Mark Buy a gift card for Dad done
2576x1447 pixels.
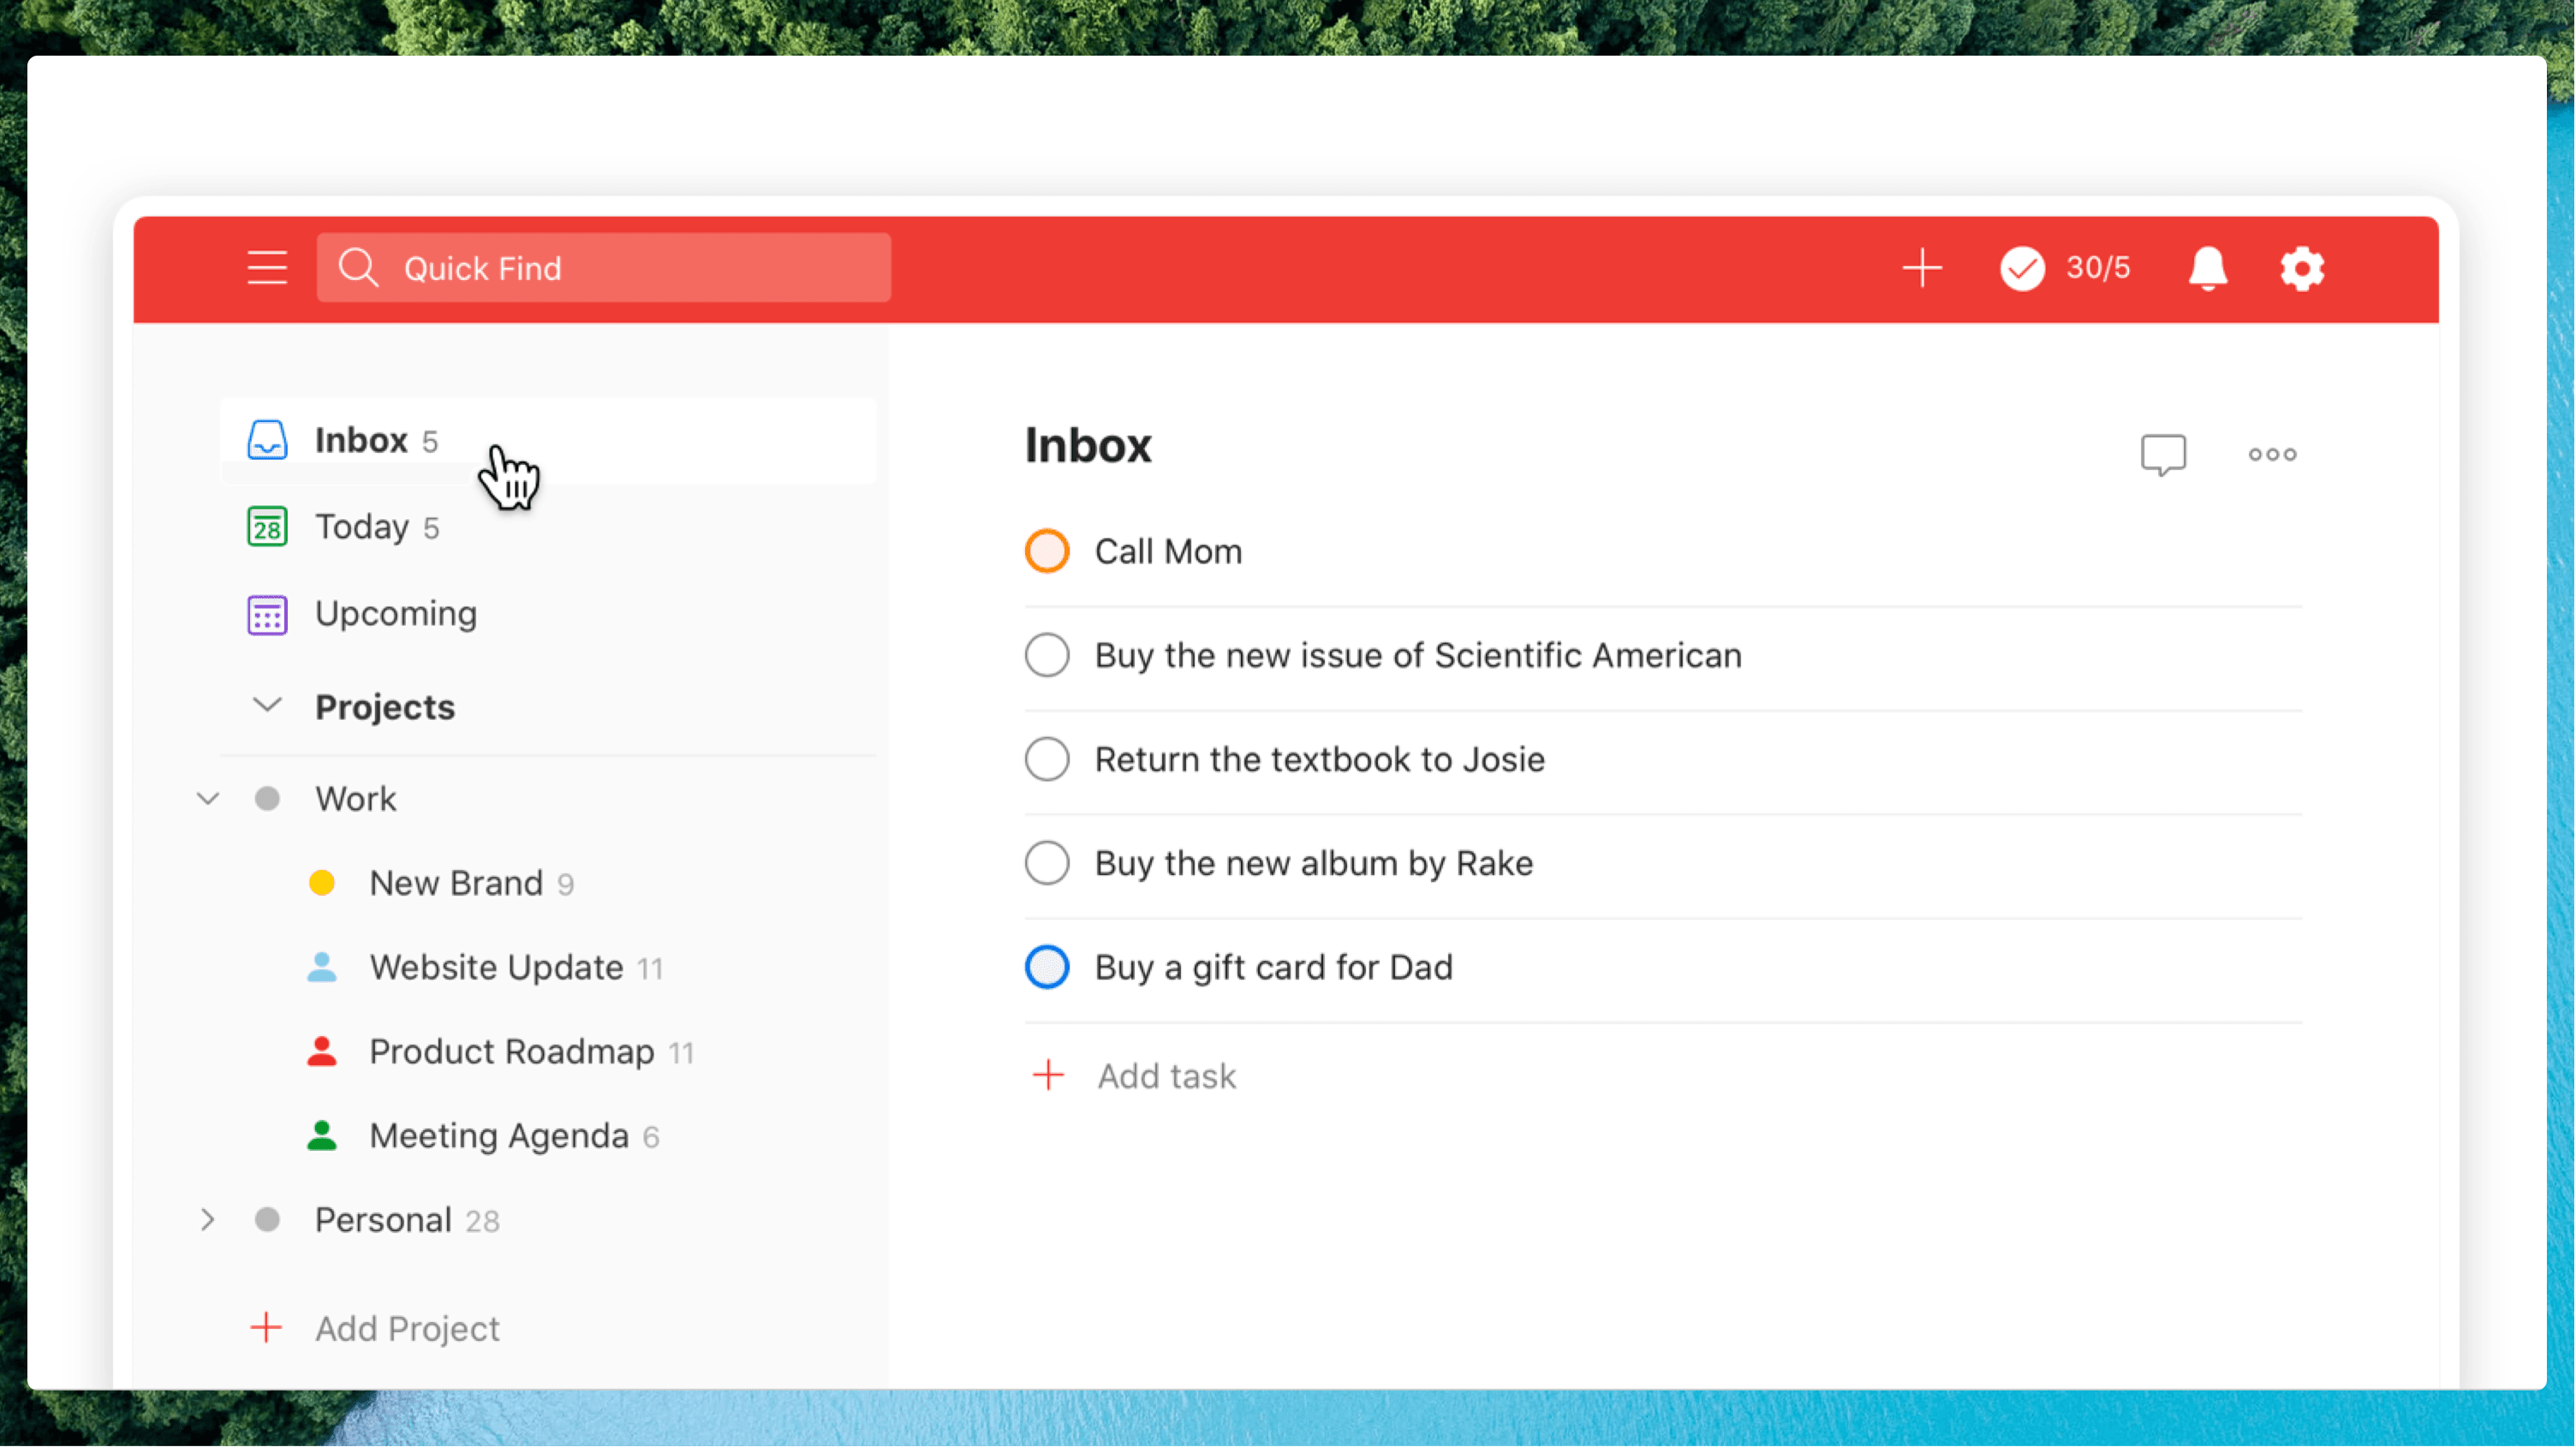(x=1046, y=967)
